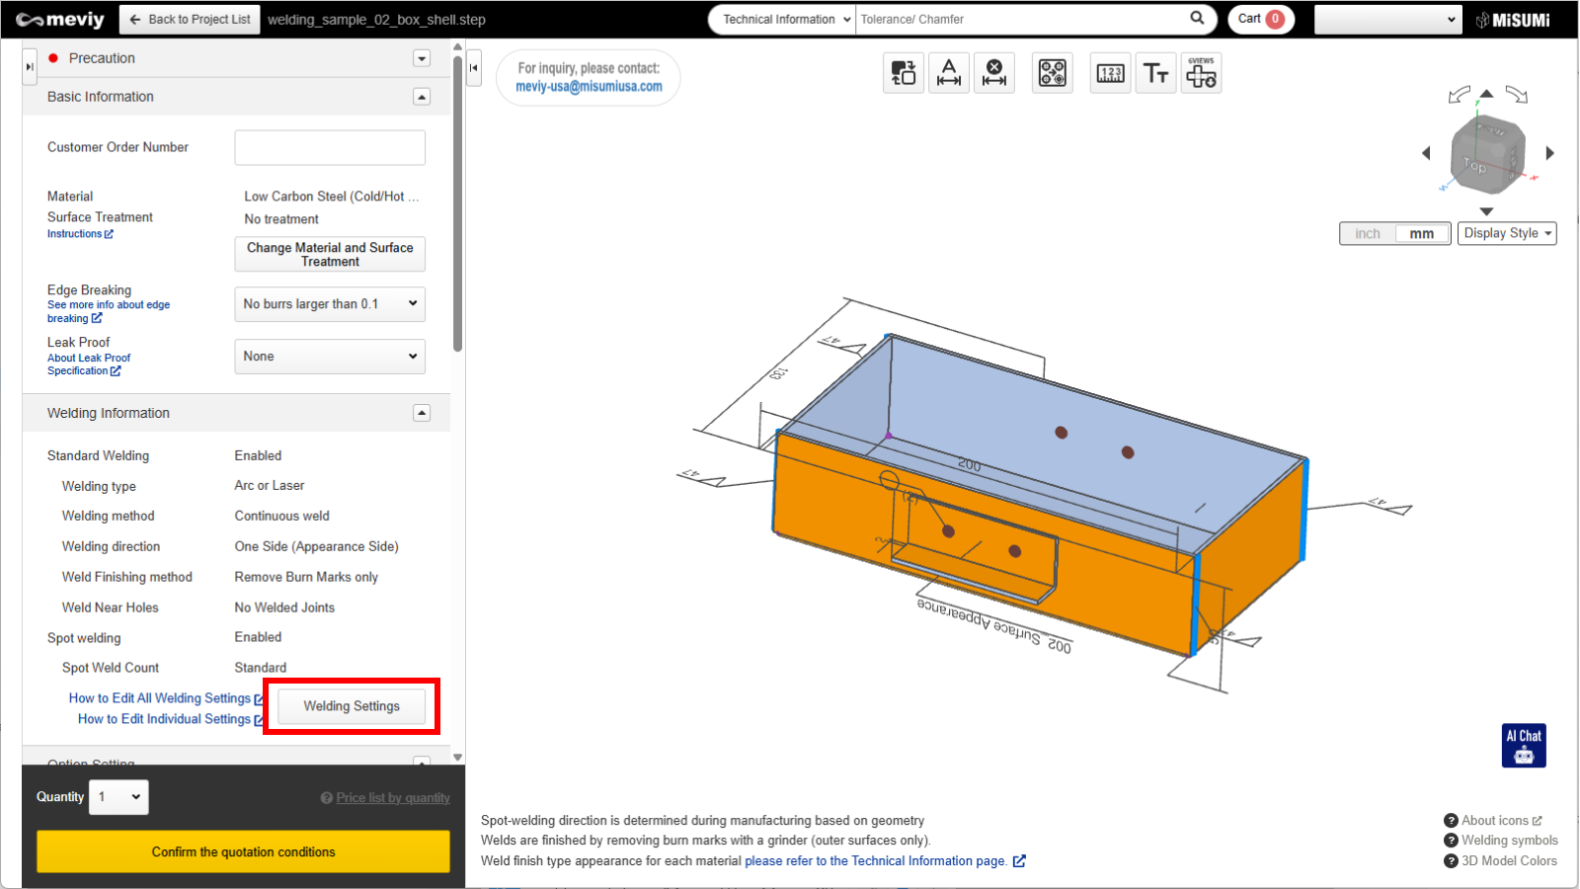Viewport: 1580px width, 889px height.
Task: Open the Edge Breaking dropdown
Action: [x=330, y=304]
